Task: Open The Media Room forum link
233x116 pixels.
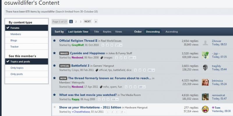Action: coord(130,95)
